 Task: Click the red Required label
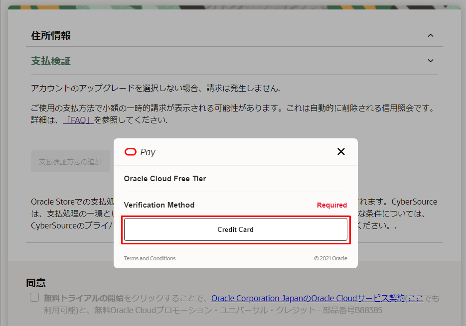pyautogui.click(x=331, y=205)
